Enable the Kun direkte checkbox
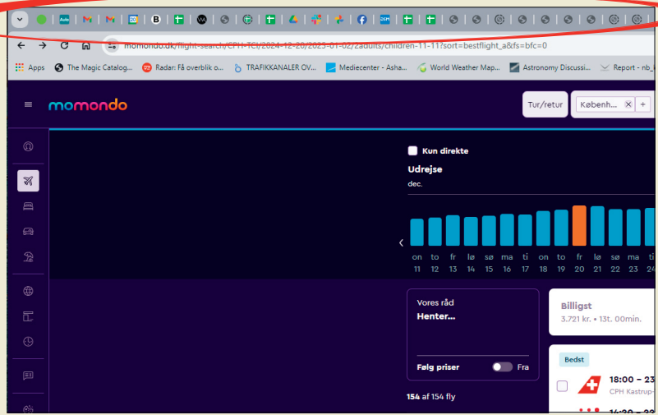This screenshot has width=658, height=415. point(413,151)
